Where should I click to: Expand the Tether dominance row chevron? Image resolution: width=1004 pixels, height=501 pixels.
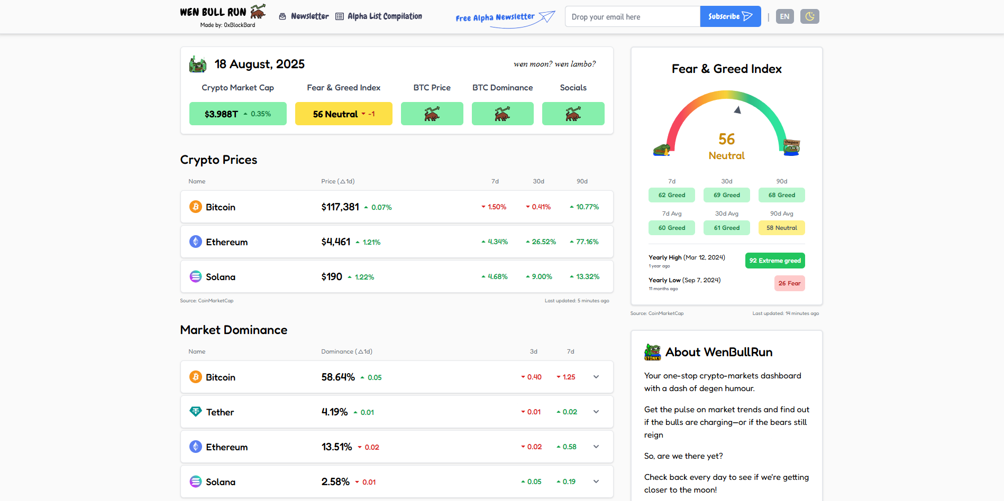596,412
